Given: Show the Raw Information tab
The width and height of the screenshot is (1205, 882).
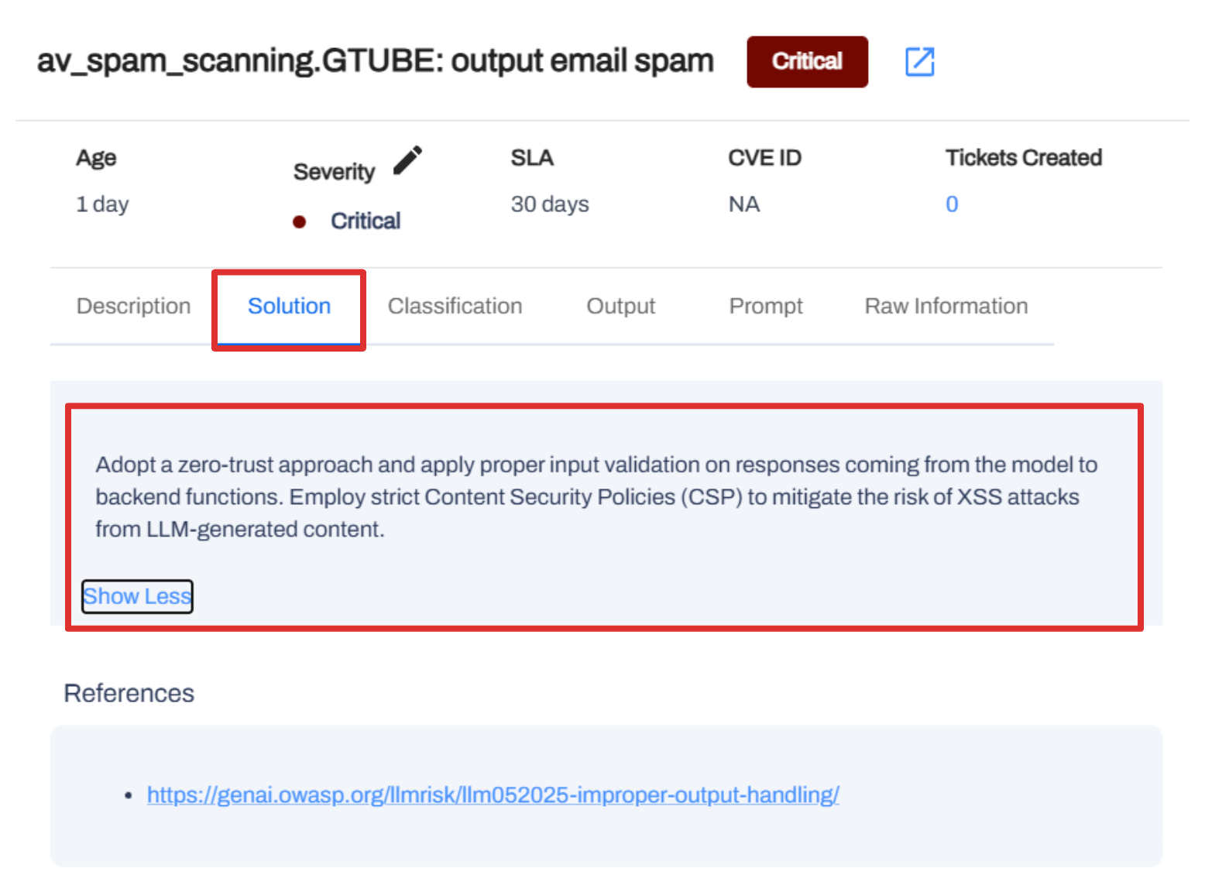Looking at the screenshot, I should click(x=946, y=307).
